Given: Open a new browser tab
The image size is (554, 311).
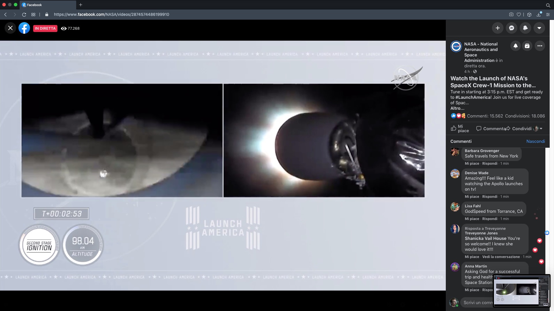Looking at the screenshot, I should tap(81, 5).
